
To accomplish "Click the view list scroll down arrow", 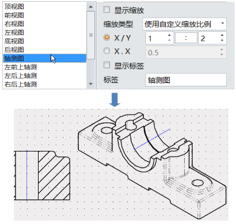I will click(91, 84).
